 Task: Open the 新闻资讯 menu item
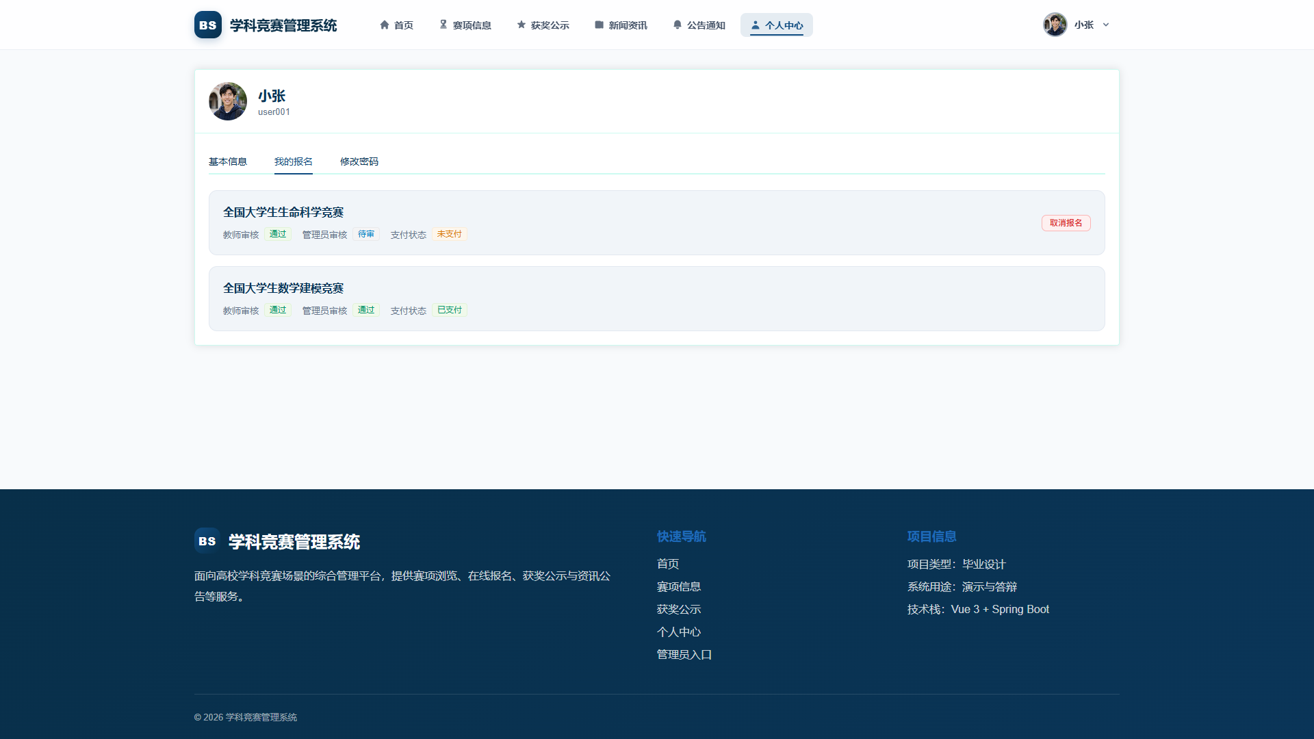coord(621,25)
